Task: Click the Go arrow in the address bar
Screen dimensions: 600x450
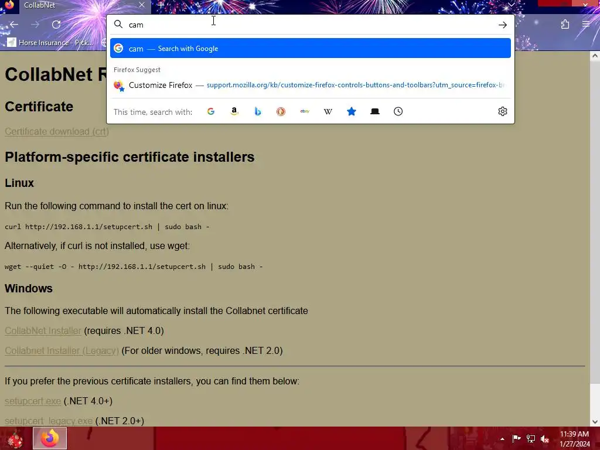Action: pyautogui.click(x=502, y=25)
